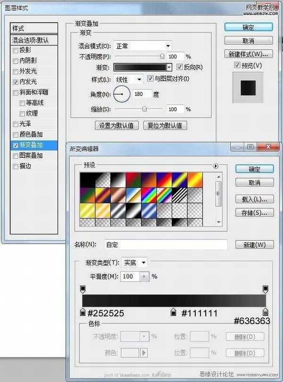Screen dimensions: 283x382
Task: Select the middle #111111 color stop
Action: pos(173,312)
